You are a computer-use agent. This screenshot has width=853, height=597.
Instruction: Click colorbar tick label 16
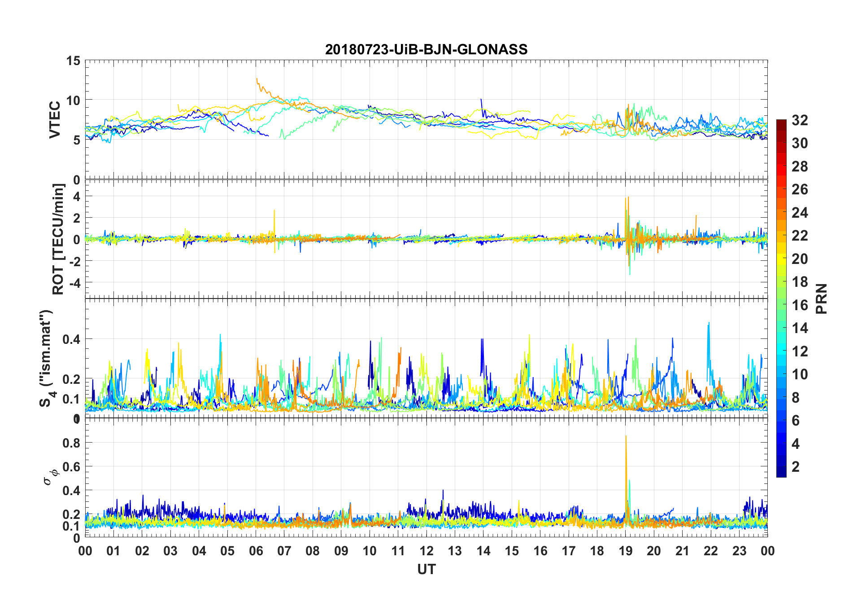800,305
